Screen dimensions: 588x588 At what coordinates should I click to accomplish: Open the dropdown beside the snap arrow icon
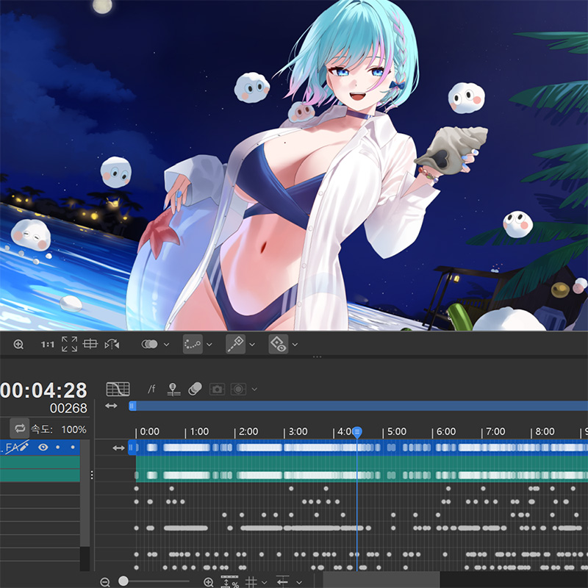(299, 582)
